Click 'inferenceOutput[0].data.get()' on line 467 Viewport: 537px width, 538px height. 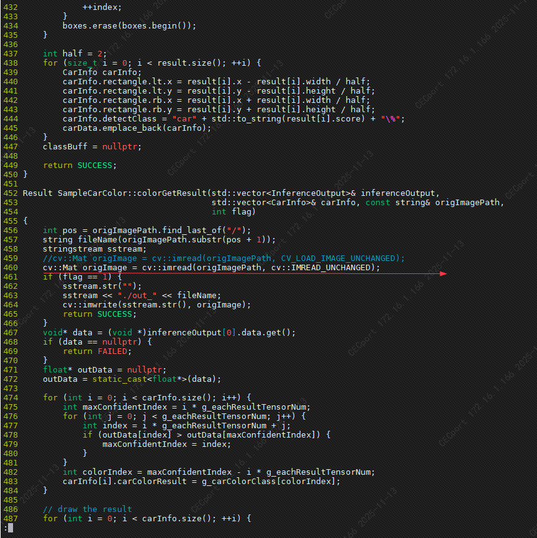click(219, 332)
